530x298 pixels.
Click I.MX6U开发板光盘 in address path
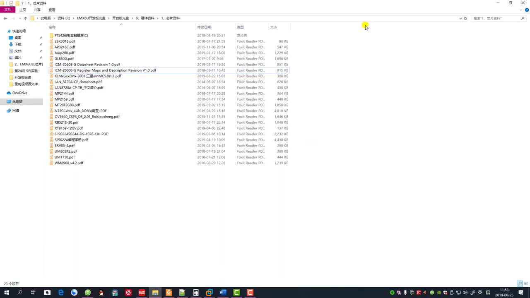[91, 18]
